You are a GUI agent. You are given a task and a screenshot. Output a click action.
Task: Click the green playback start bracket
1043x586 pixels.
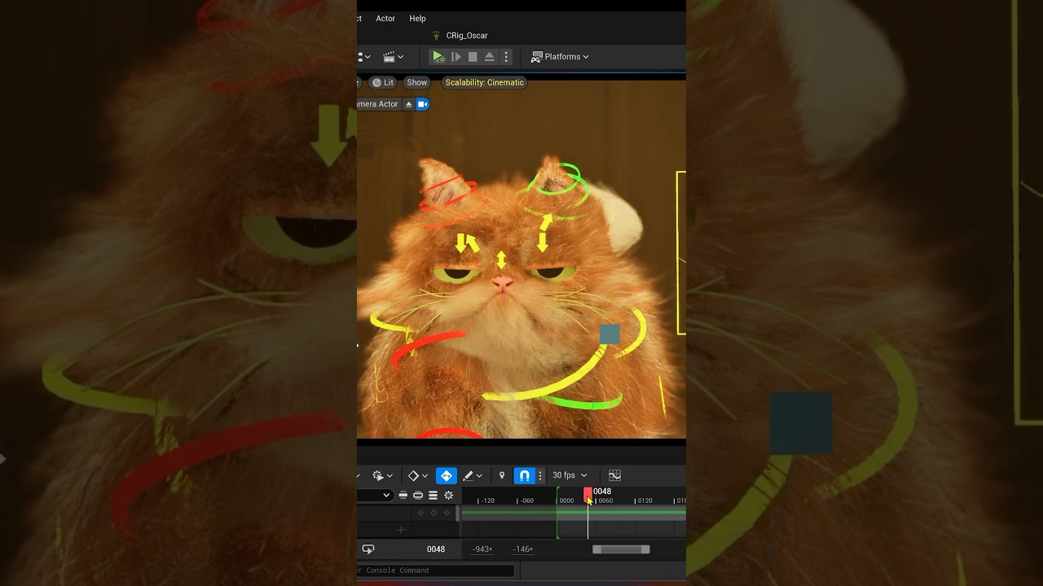[x=557, y=513]
